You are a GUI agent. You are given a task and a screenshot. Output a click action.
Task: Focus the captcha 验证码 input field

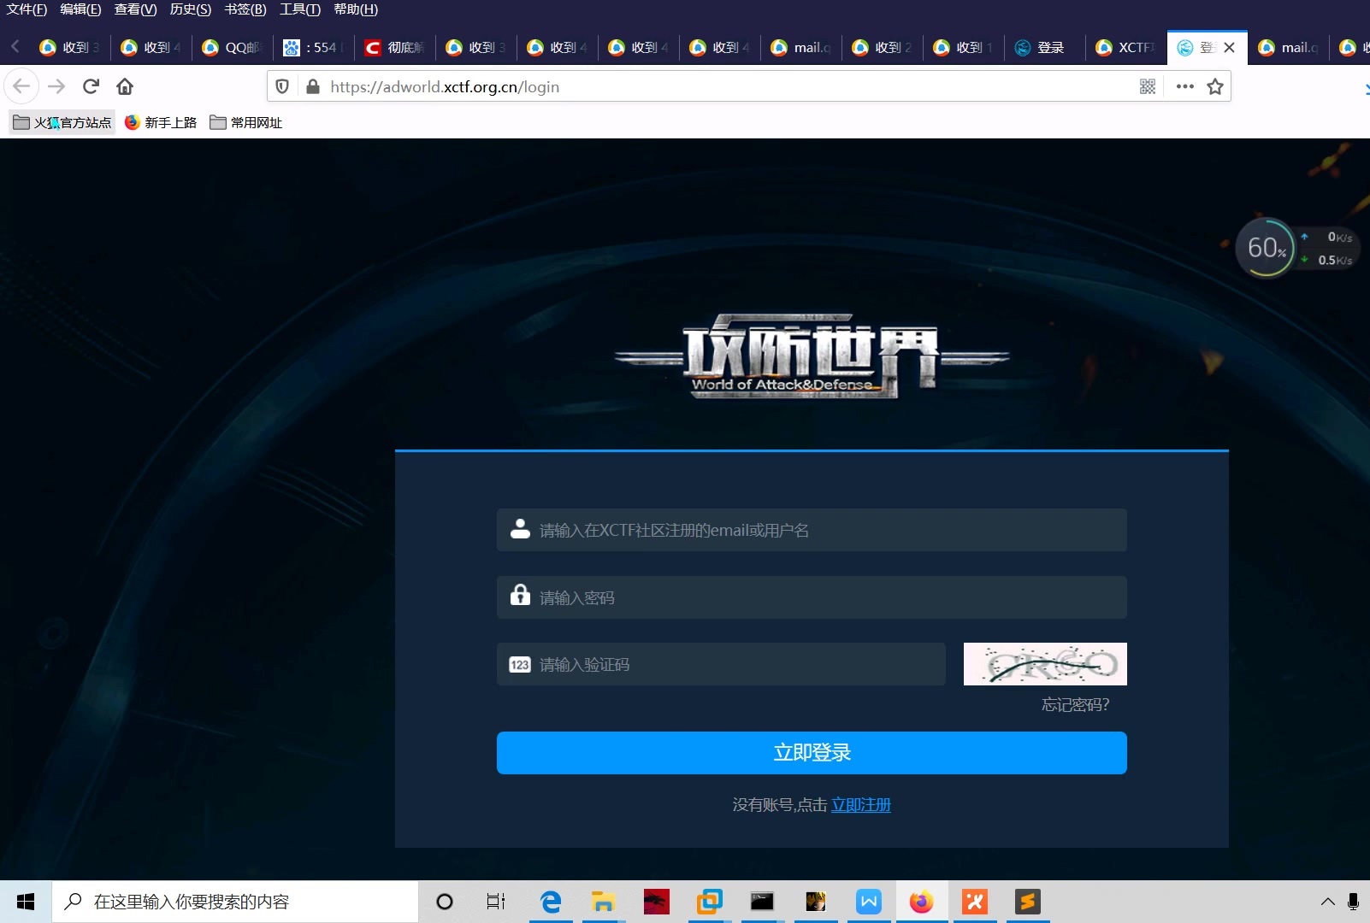click(x=721, y=664)
